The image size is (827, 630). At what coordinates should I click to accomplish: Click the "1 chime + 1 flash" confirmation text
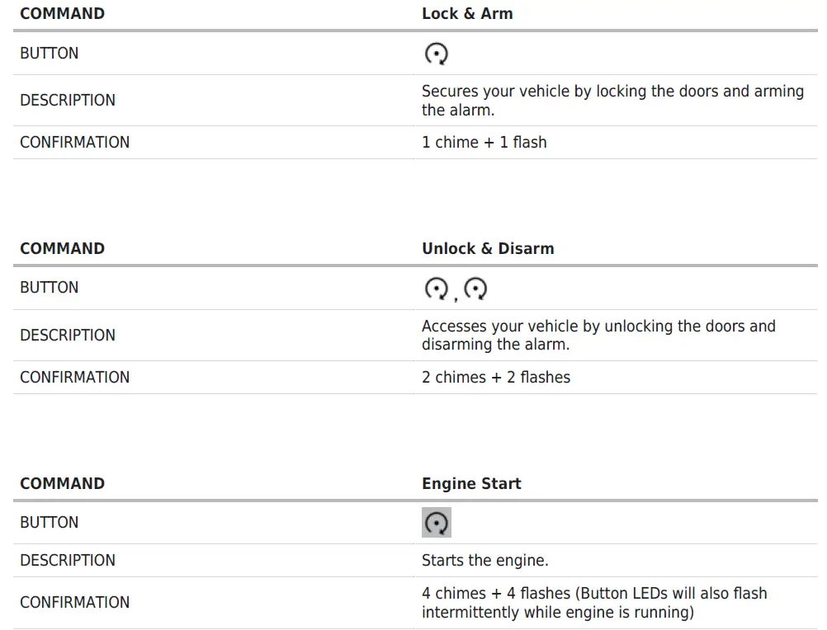[x=484, y=143]
